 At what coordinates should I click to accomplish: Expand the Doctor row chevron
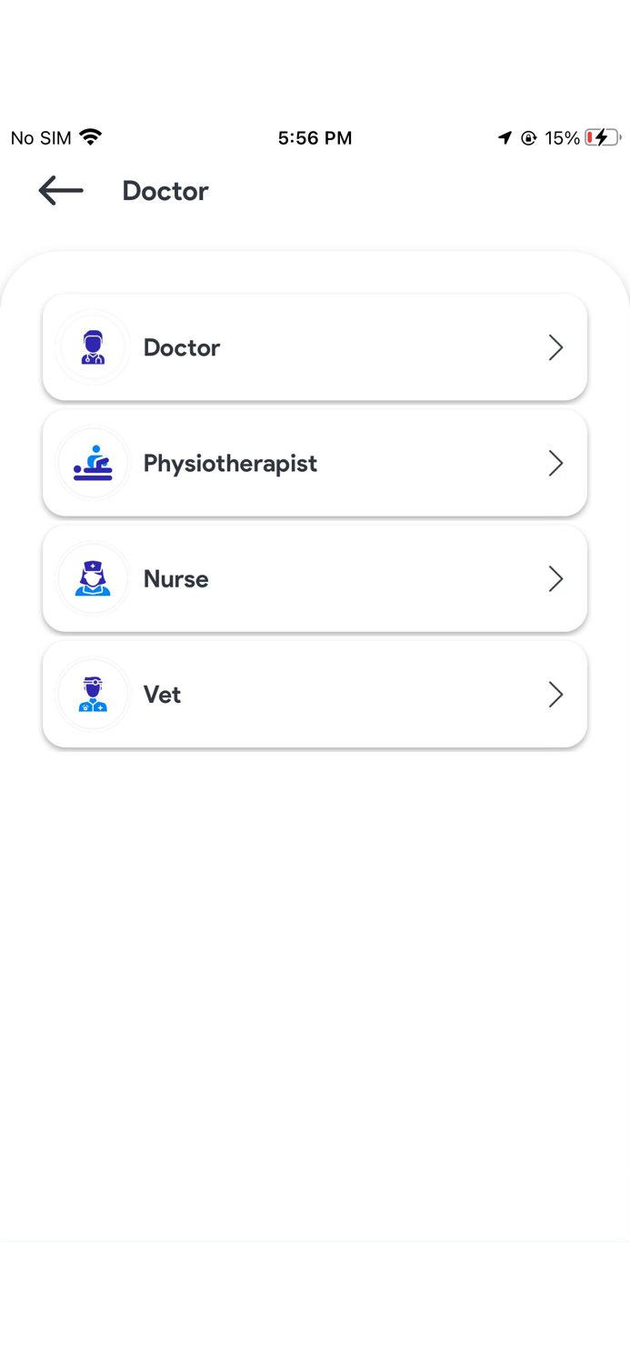tap(555, 347)
